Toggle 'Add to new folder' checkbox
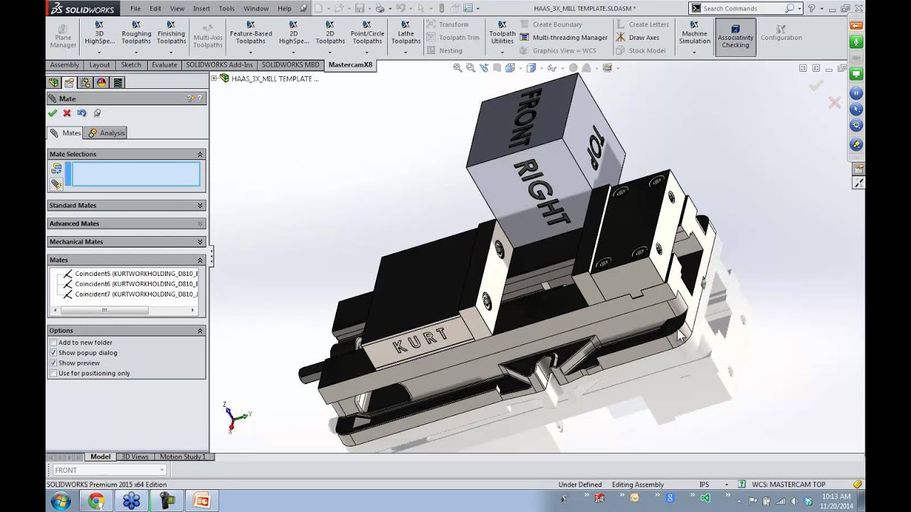This screenshot has height=512, width=911. pos(53,343)
